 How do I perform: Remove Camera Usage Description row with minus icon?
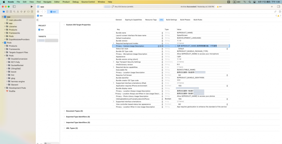[162, 46]
